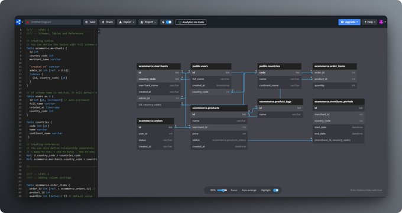The height and width of the screenshot is (213, 402).
Task: Click the dbdiagram logo icon
Action: click(18, 22)
